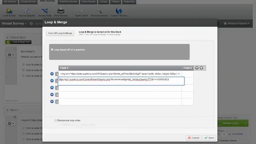Switch to Panels tab
This screenshot has width=256, height=144.
click(116, 2)
